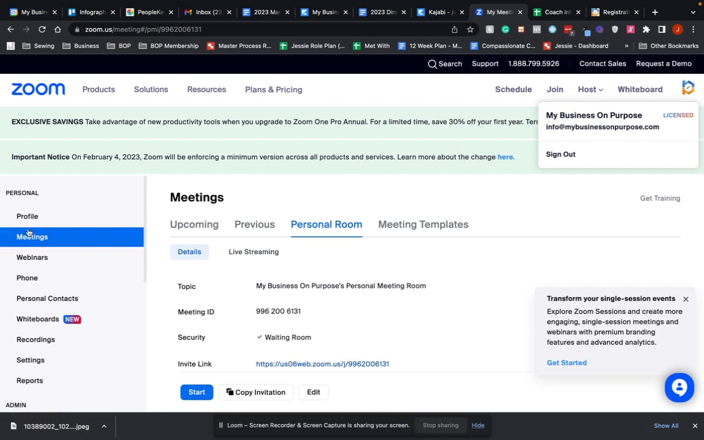Open the meeting invite link
This screenshot has width=704, height=440.
click(323, 364)
